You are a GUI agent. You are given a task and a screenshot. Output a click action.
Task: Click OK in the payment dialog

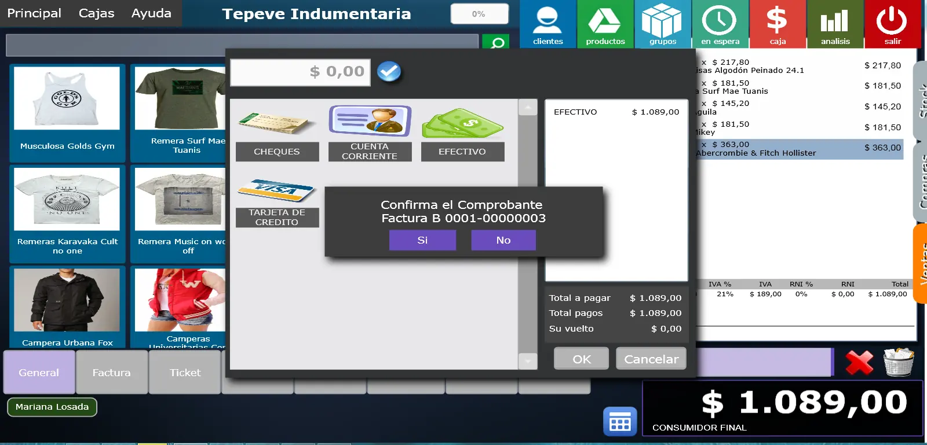582,359
